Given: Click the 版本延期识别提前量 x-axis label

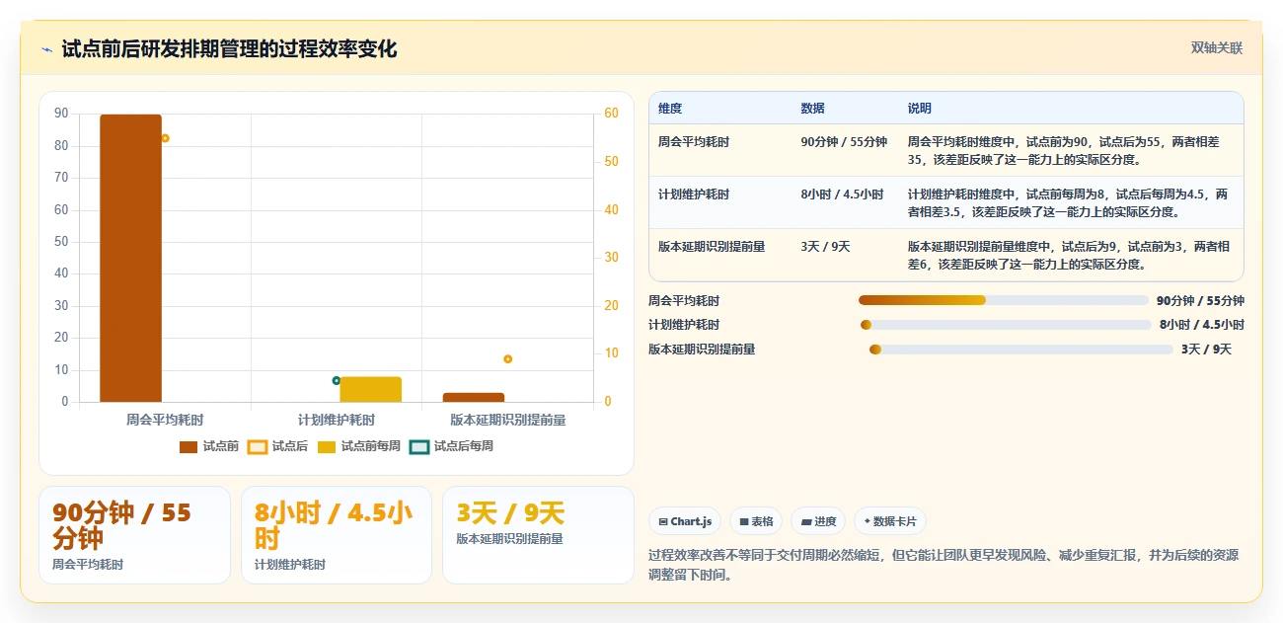Looking at the screenshot, I should [x=508, y=420].
